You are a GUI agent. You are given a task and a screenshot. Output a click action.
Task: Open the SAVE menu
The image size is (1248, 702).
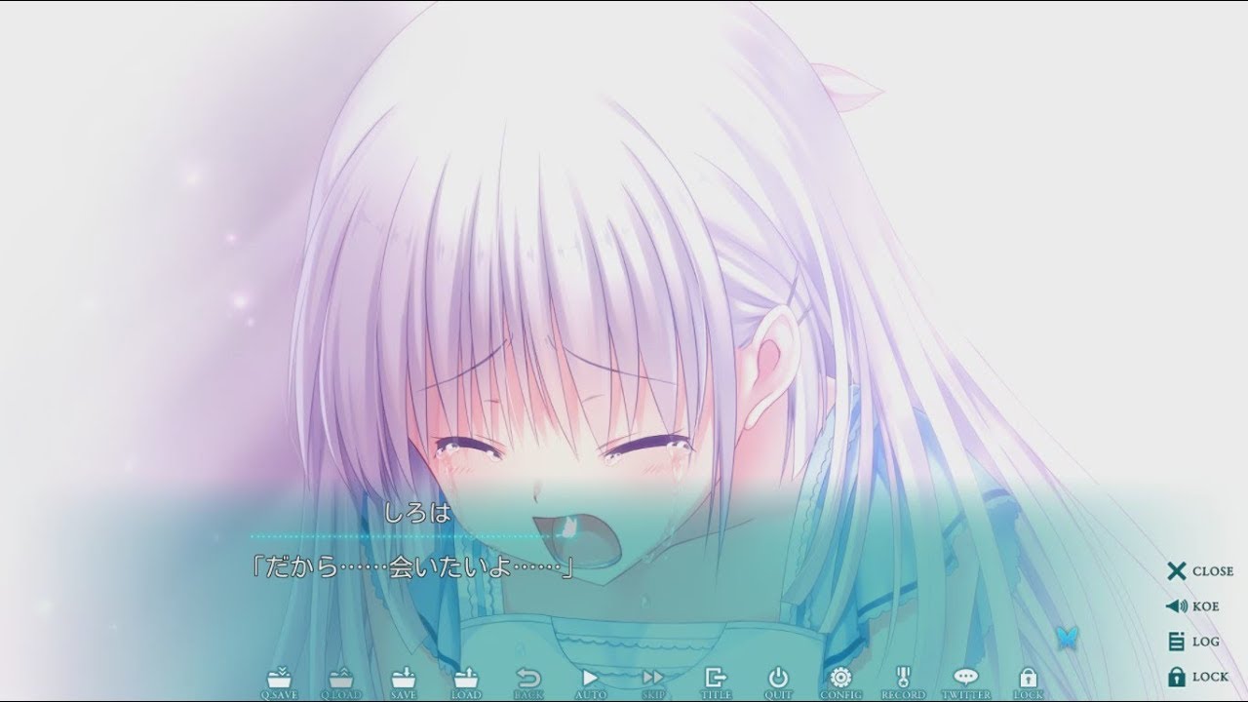click(x=404, y=682)
